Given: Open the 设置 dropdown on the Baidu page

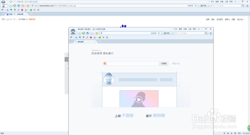Looking at the screenshot, I should 233,19.
